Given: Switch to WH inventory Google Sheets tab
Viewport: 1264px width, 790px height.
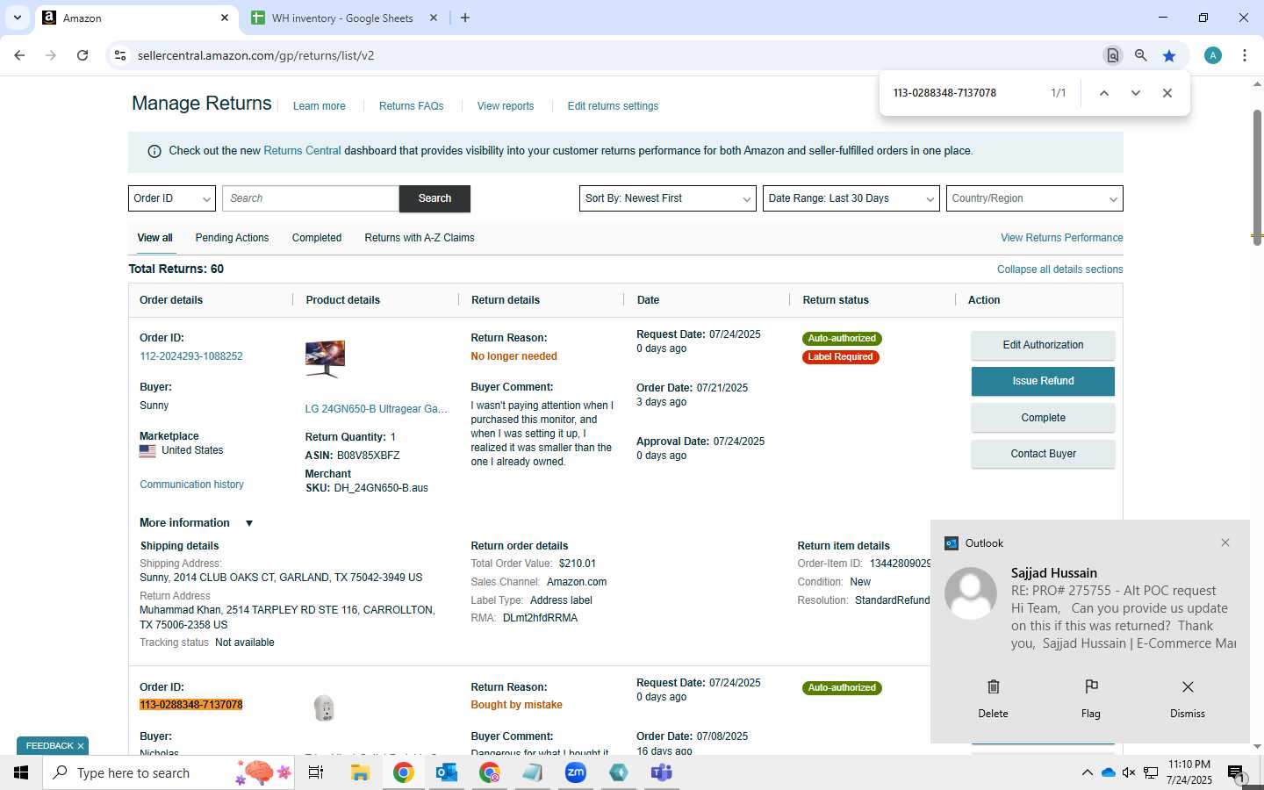Looking at the screenshot, I should [x=342, y=18].
